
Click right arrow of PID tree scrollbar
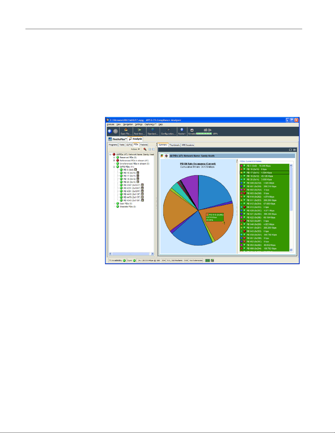click(x=153, y=254)
